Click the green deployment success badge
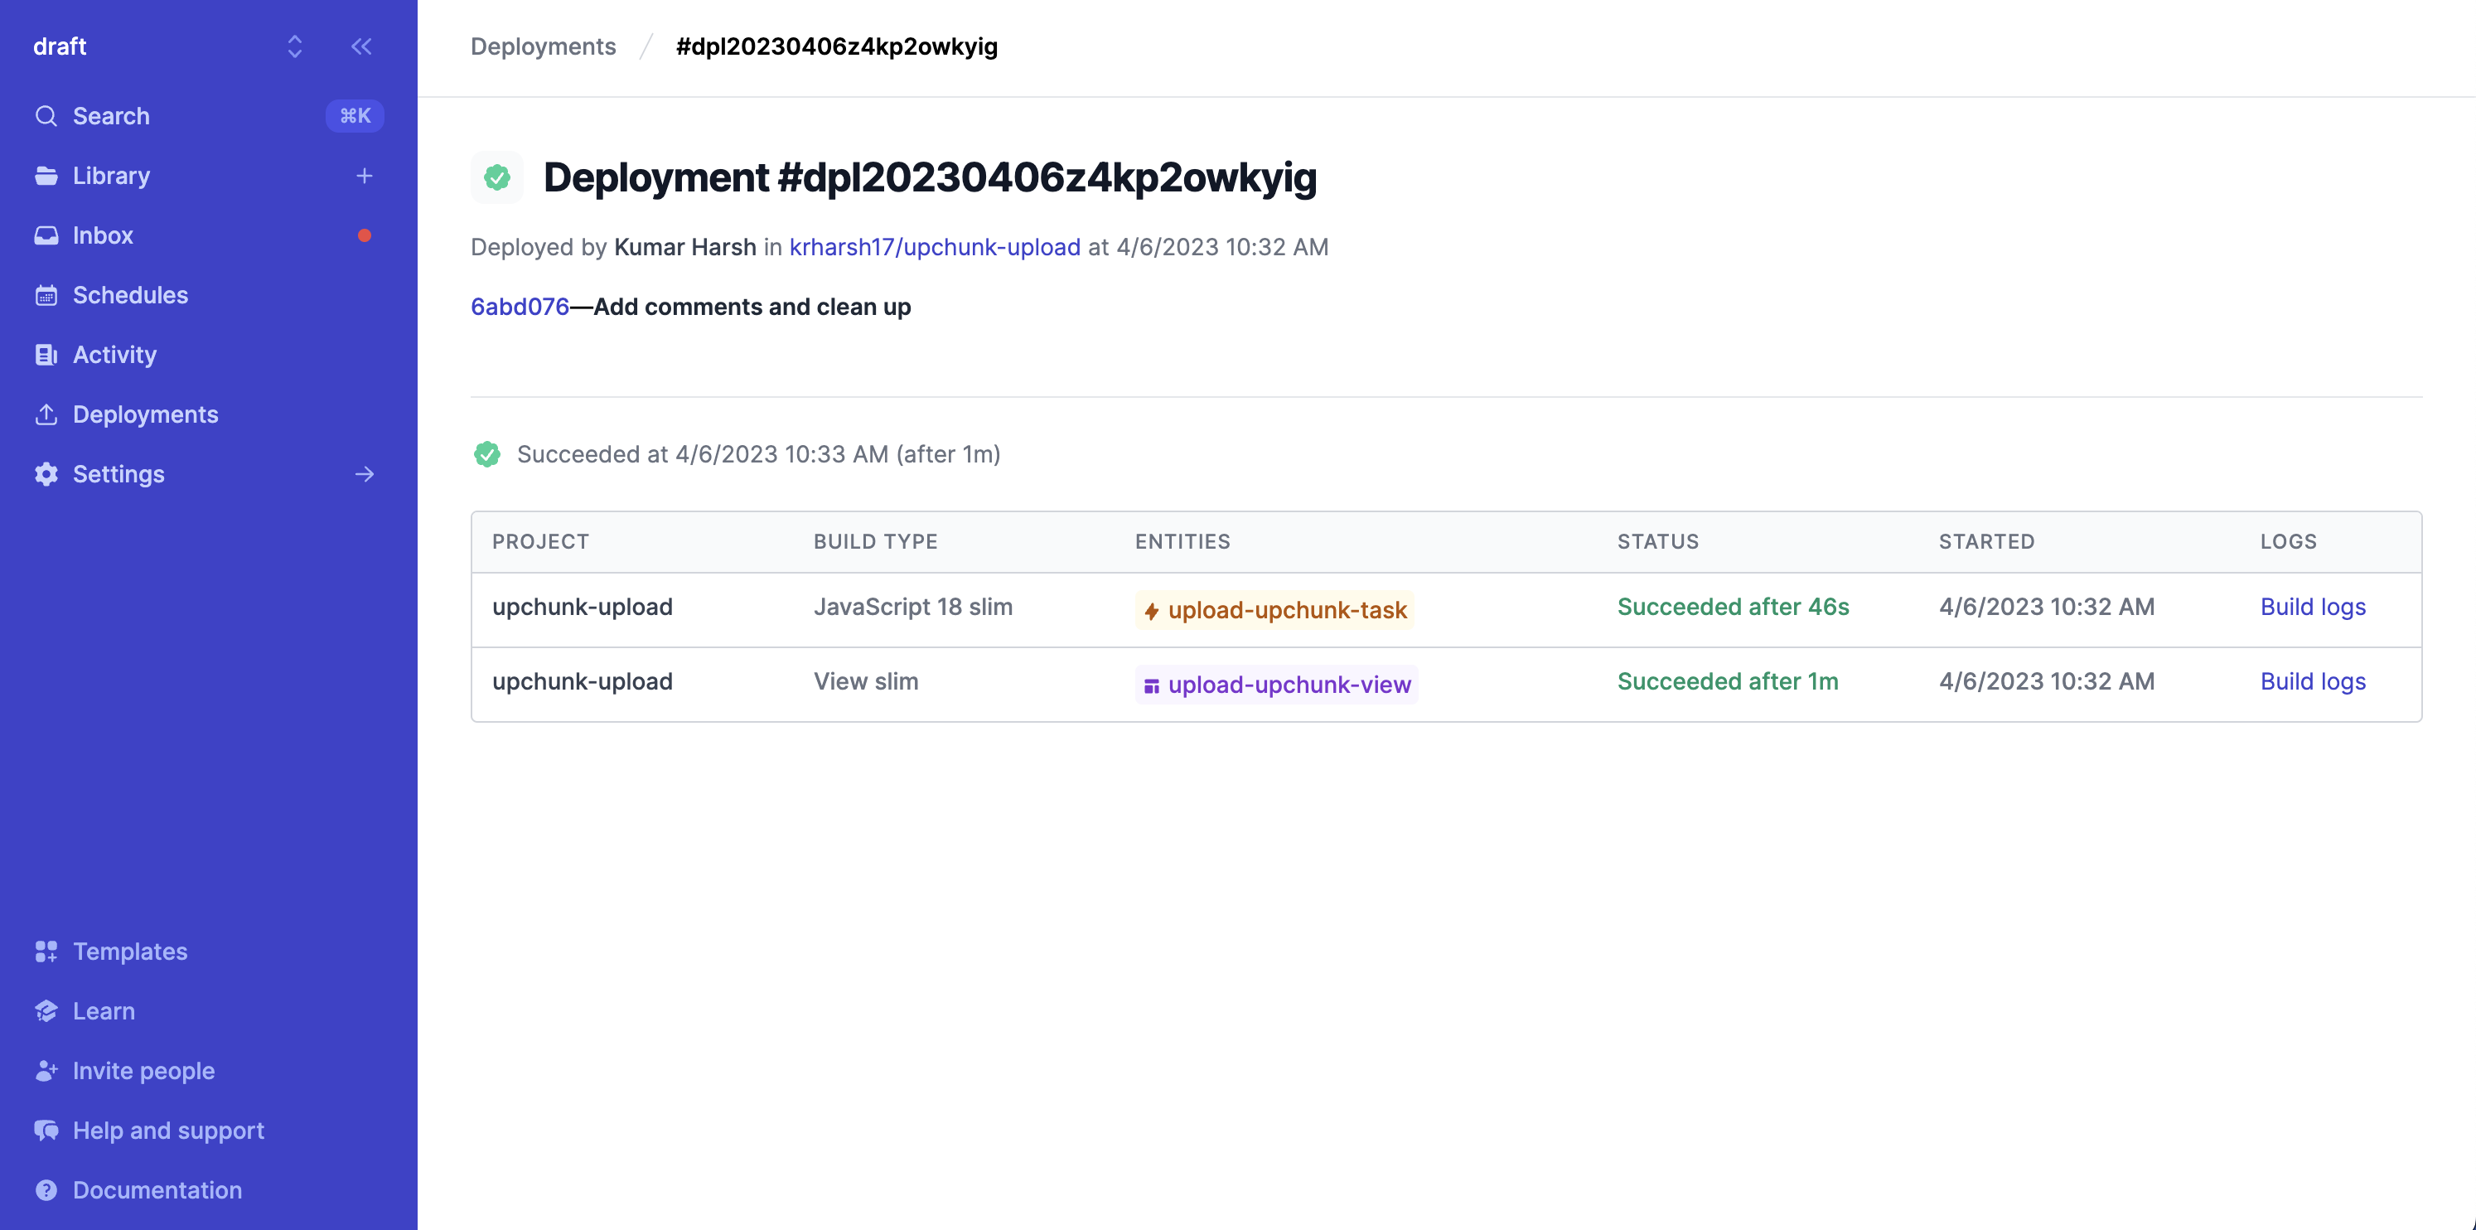Screen dimensions: 2476x1230 (x=497, y=177)
